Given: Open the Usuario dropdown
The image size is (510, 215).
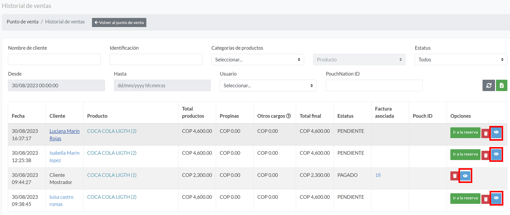Looking at the screenshot, I should pos(268,85).
